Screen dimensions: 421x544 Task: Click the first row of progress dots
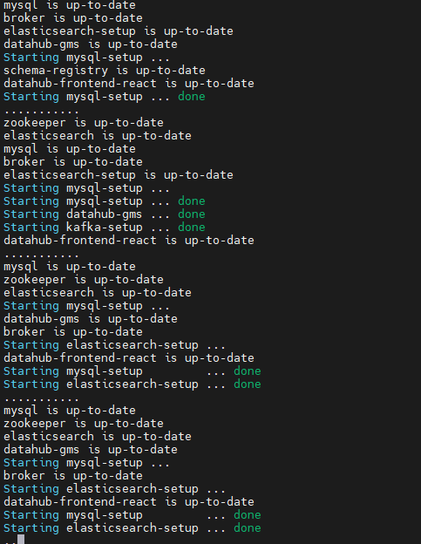(x=42, y=112)
